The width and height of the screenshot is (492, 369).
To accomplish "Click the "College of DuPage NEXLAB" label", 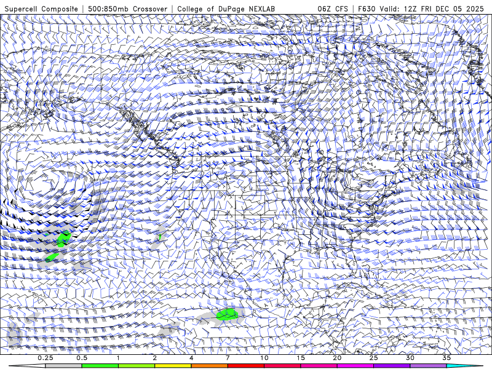I will click(226, 9).
